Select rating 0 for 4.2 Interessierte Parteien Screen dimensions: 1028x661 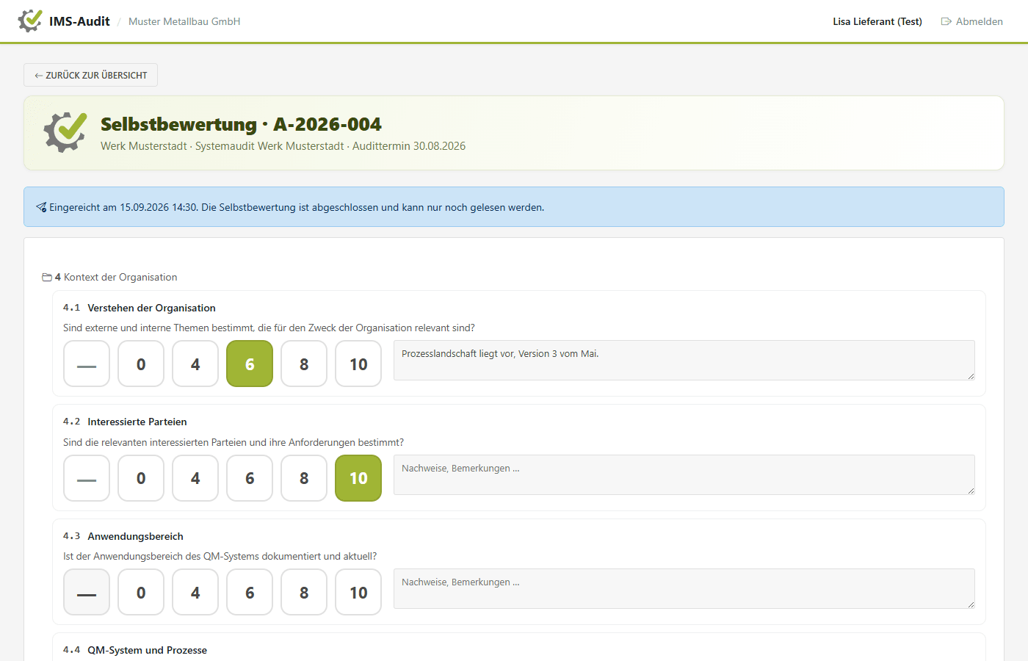(141, 478)
